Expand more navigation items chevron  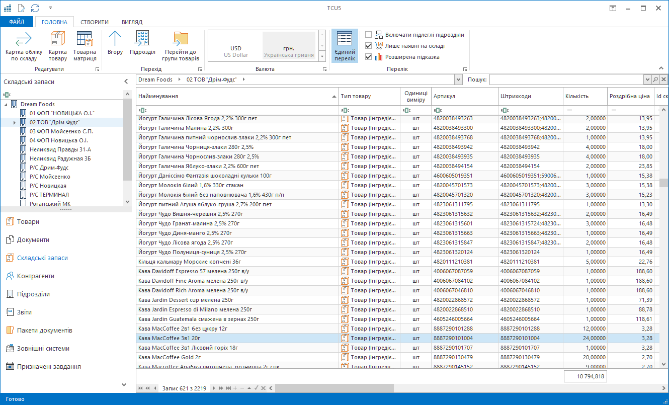click(124, 385)
